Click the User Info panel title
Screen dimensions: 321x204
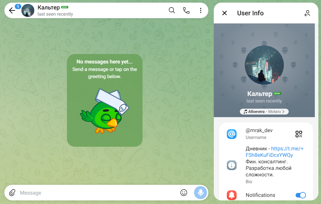pyautogui.click(x=250, y=13)
